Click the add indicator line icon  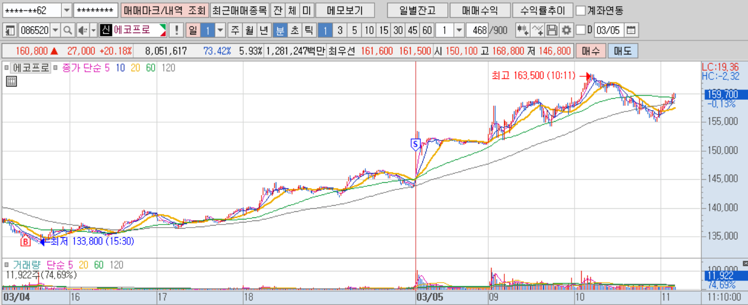[x=537, y=31]
